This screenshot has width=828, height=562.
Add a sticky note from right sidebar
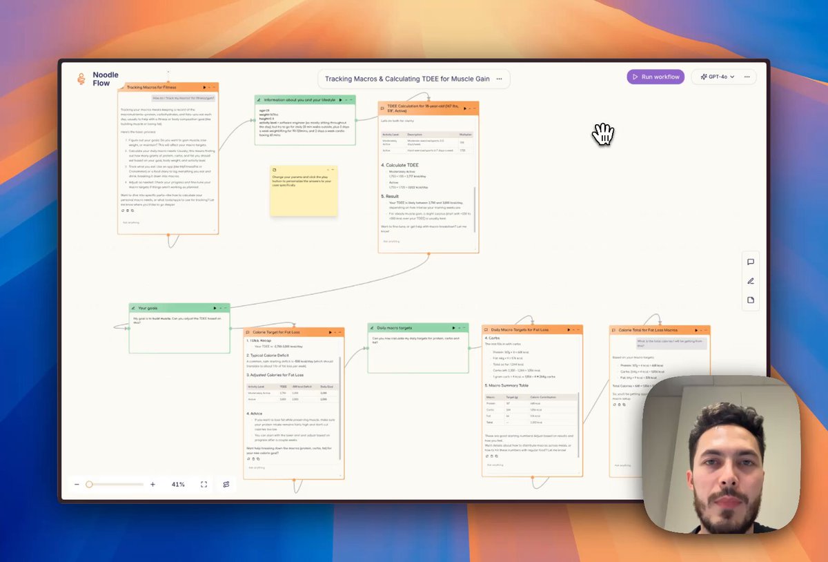[x=751, y=300]
